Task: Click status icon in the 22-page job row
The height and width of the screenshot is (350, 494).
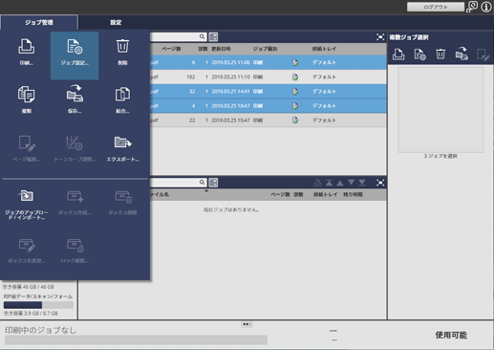Action: click(x=295, y=120)
